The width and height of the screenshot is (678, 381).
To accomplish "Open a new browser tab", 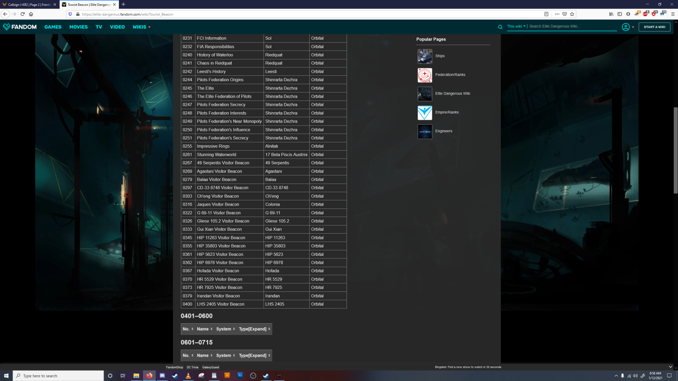I will tap(123, 4).
